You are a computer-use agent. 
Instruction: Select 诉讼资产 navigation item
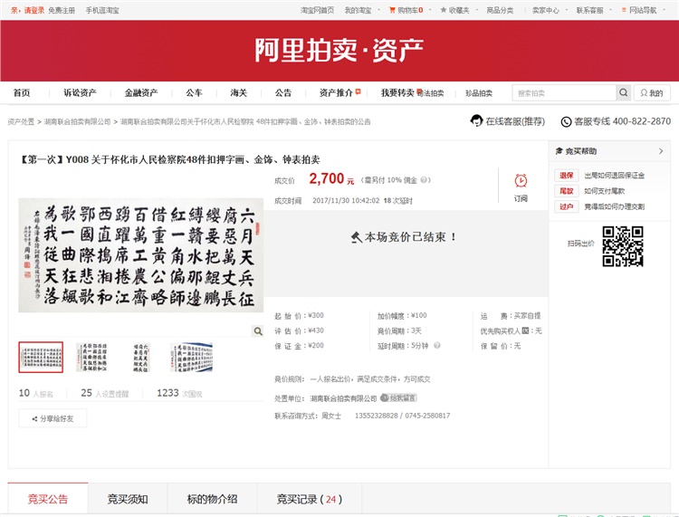click(80, 92)
